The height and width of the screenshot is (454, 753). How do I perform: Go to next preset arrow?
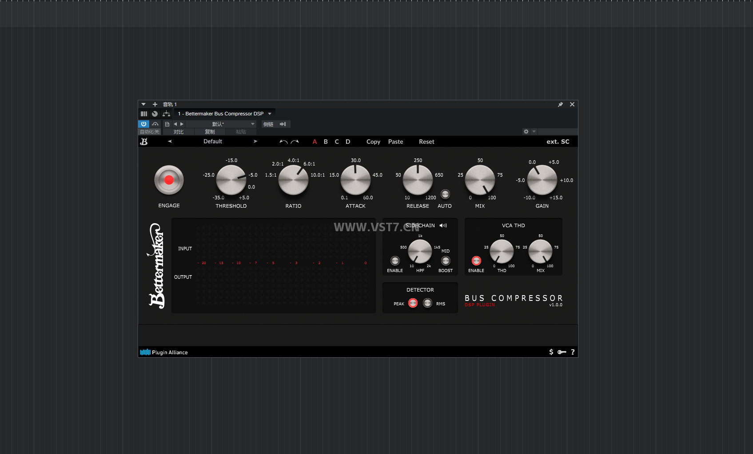point(255,141)
